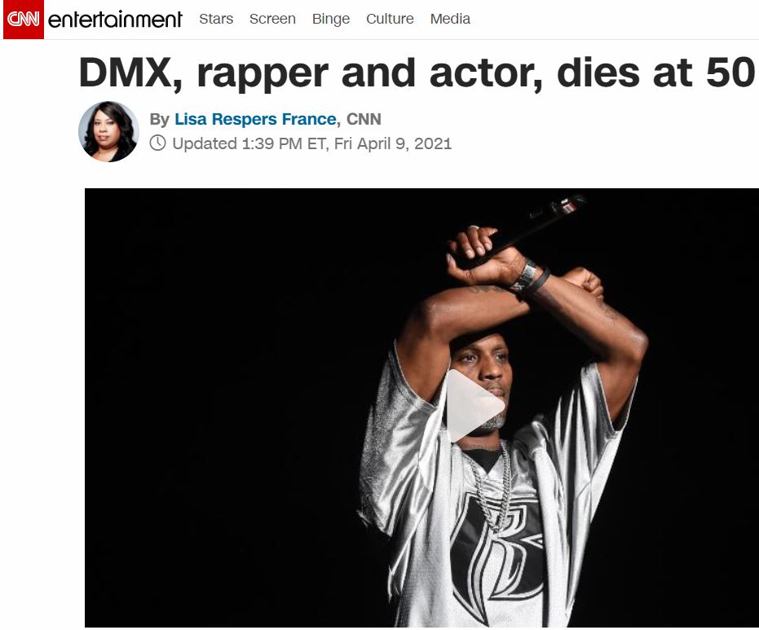The width and height of the screenshot is (759, 630).
Task: Play the DMX video
Action: (x=474, y=406)
